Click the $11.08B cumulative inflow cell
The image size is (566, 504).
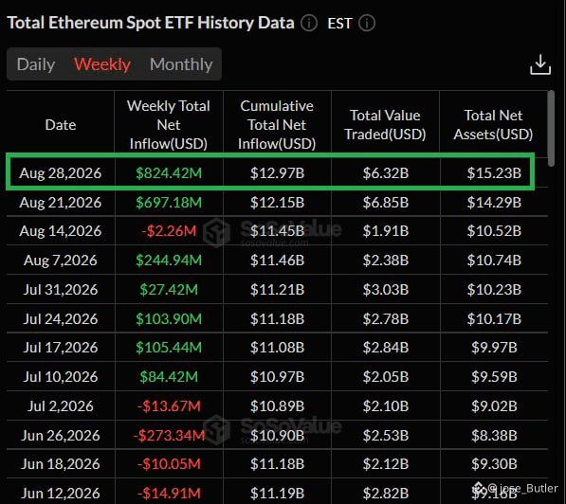(x=277, y=348)
